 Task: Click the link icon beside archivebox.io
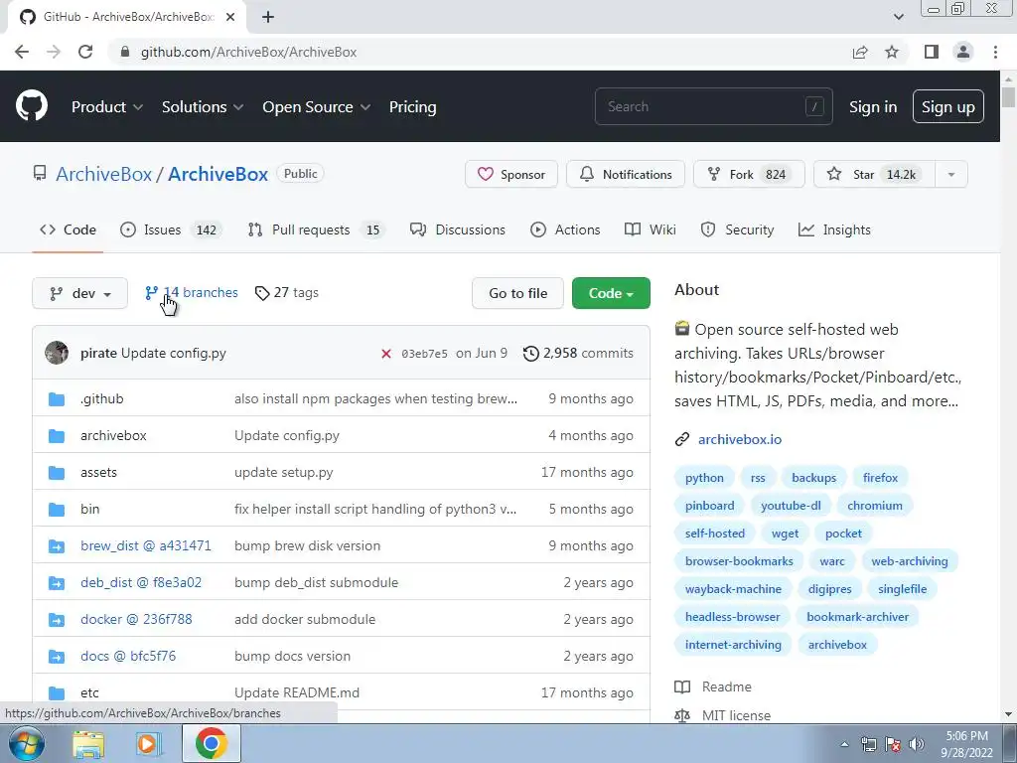(x=681, y=439)
